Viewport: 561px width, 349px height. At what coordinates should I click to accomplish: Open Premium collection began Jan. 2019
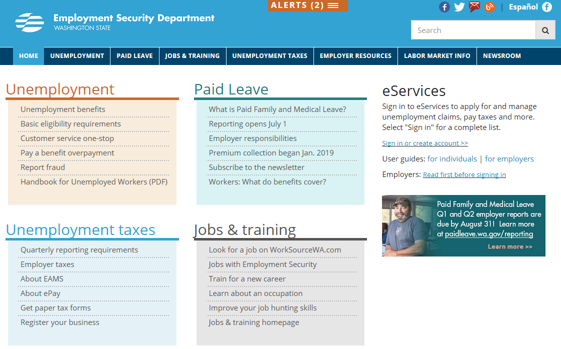pyautogui.click(x=271, y=153)
